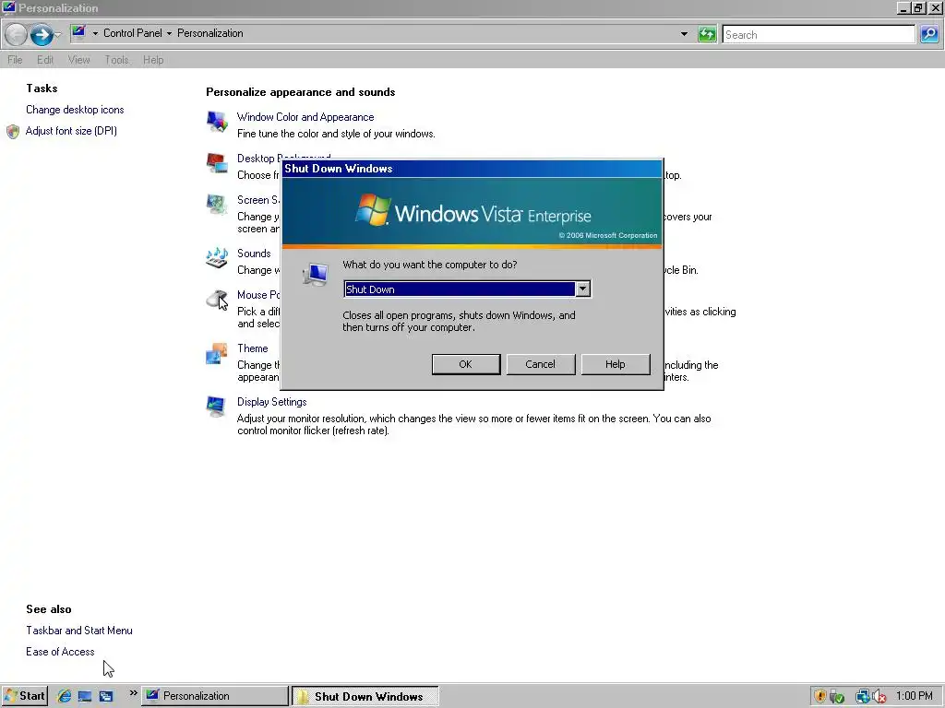Click the Desktop Background icon
Screen dimensions: 945x708
pos(217,163)
